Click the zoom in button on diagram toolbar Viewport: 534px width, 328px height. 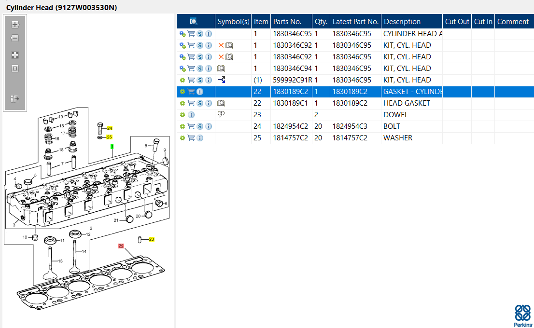tap(15, 25)
